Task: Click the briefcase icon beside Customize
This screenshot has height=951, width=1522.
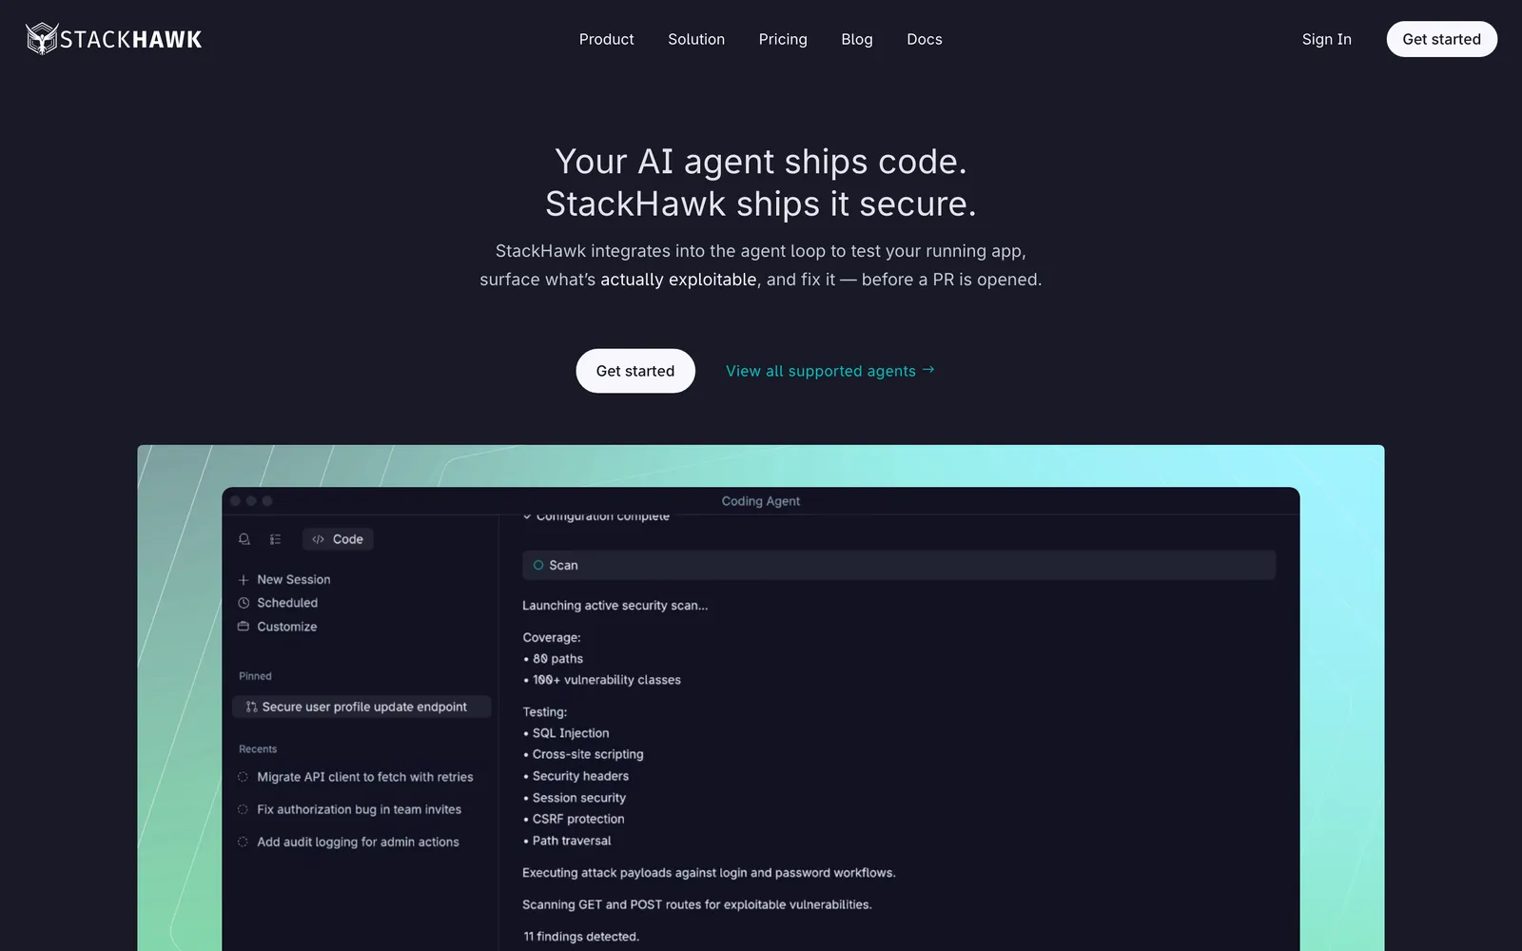Action: coord(244,627)
